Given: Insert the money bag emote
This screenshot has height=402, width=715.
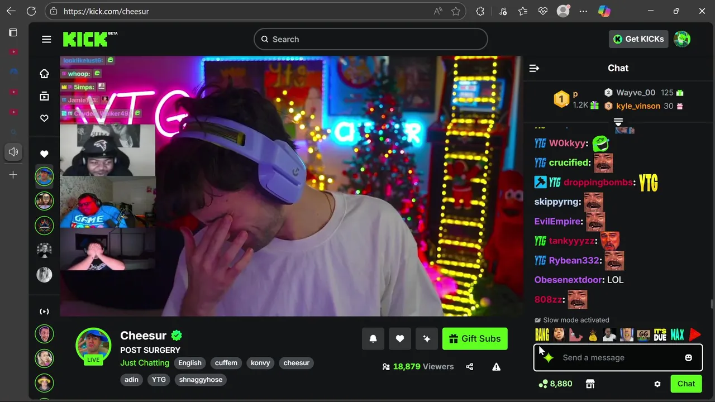Looking at the screenshot, I should (593, 334).
